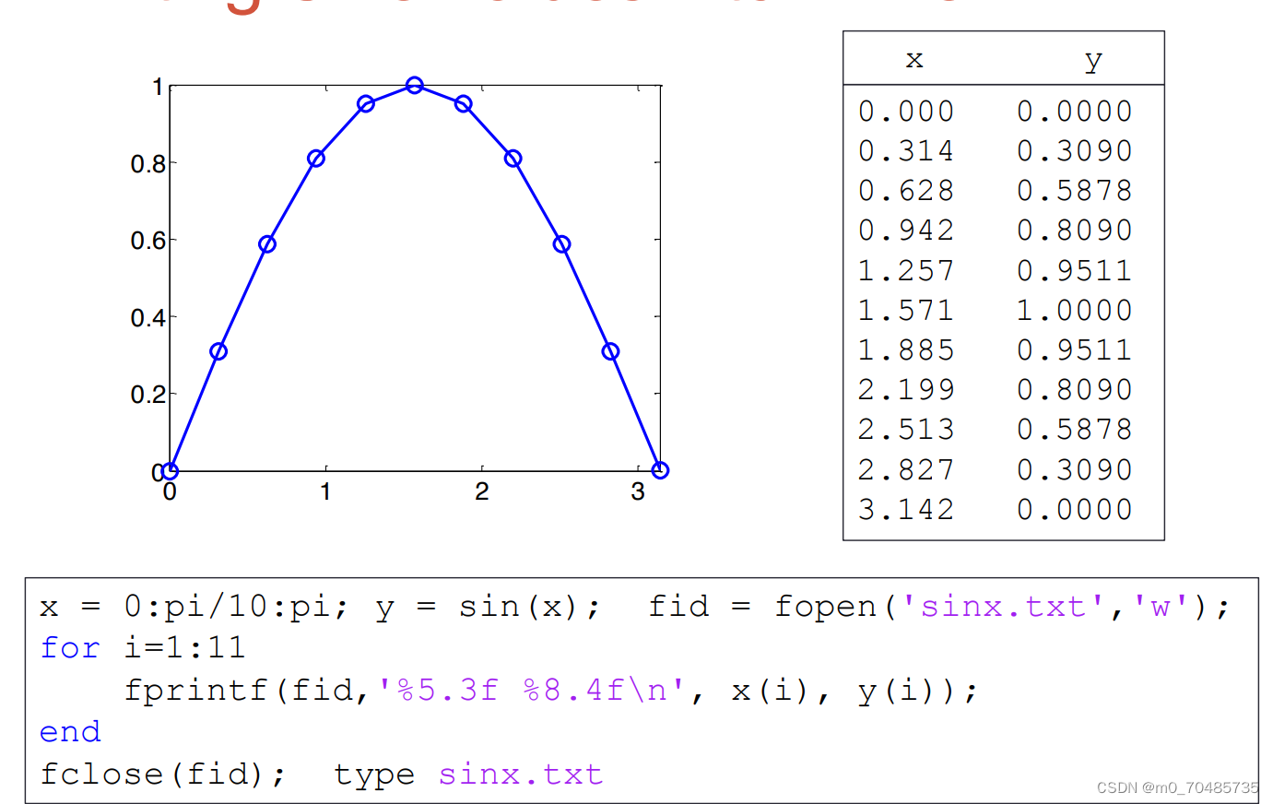Select the marker near y=0.81 on the rising slope
This screenshot has height=804, width=1273.
(x=317, y=157)
